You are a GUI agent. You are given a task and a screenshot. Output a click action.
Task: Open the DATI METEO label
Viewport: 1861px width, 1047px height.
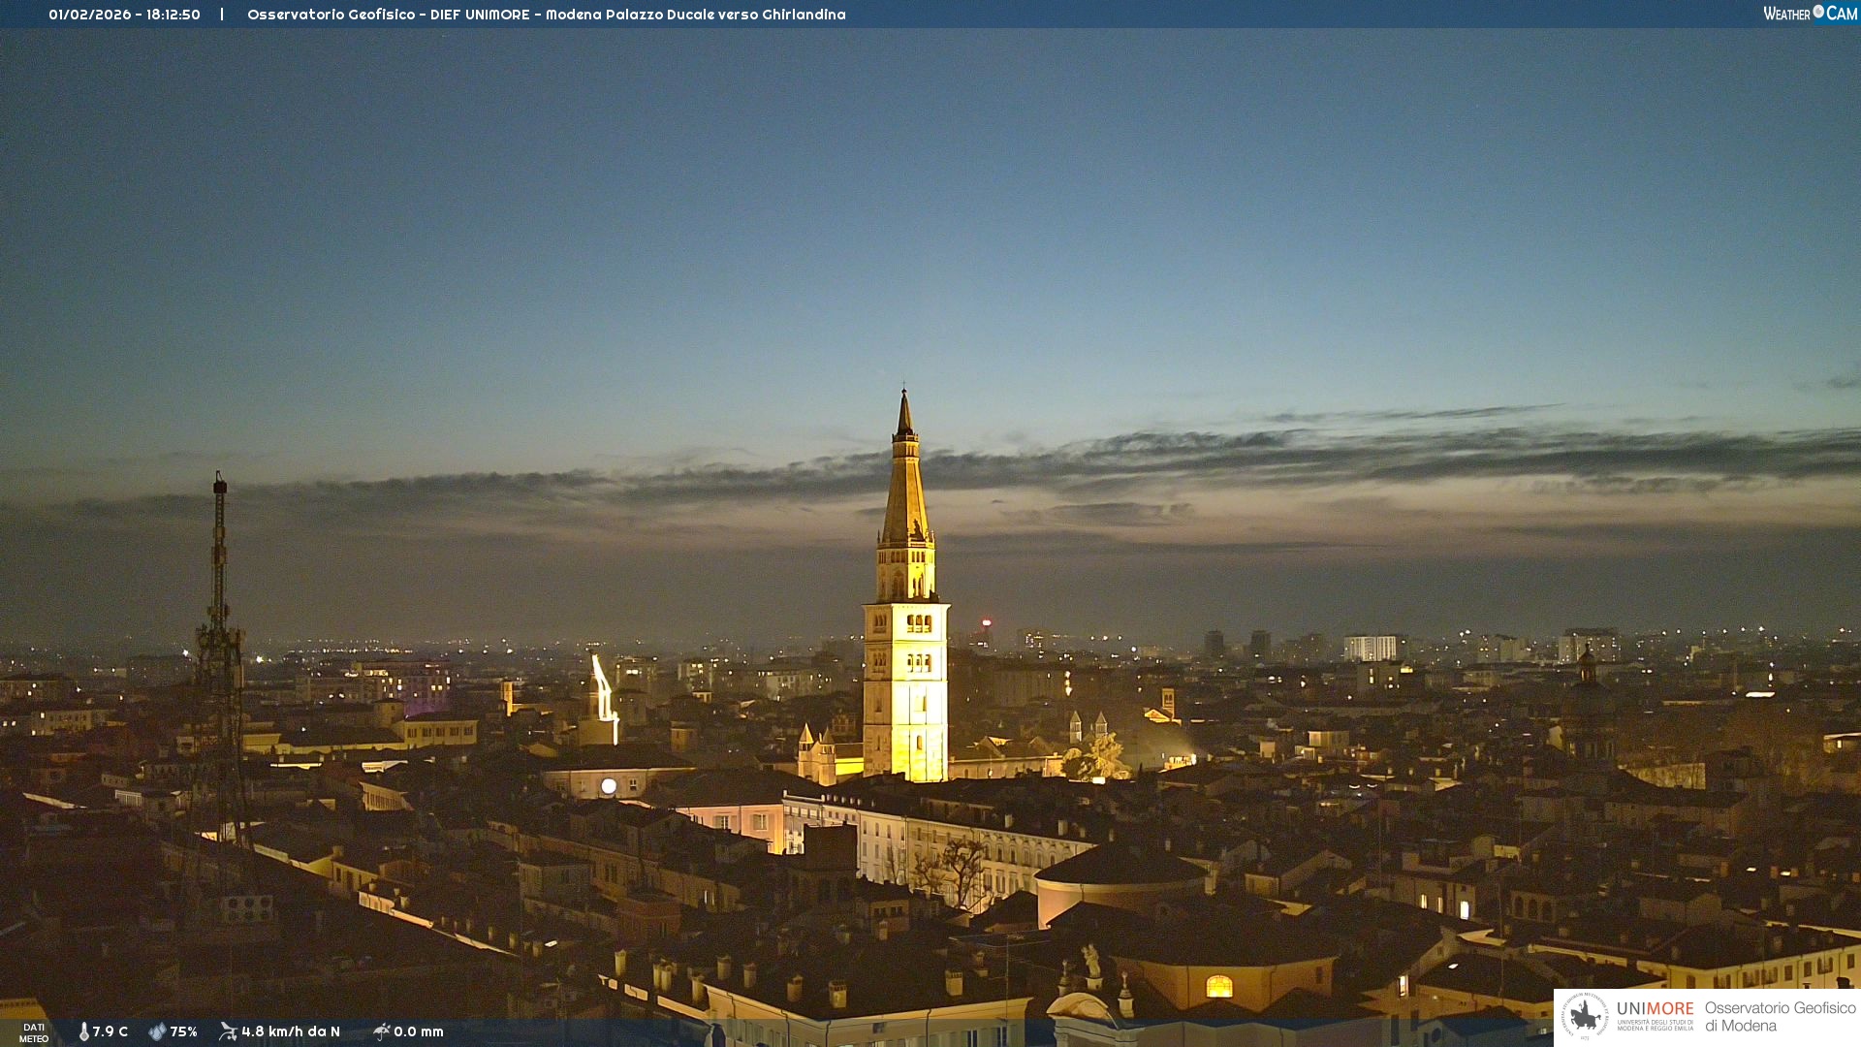point(34,1032)
